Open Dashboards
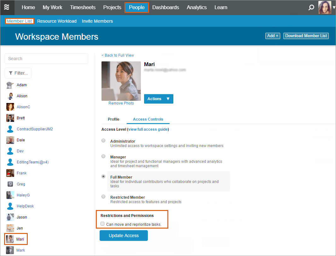Screen dimensions: 336x256 [x=166, y=8]
